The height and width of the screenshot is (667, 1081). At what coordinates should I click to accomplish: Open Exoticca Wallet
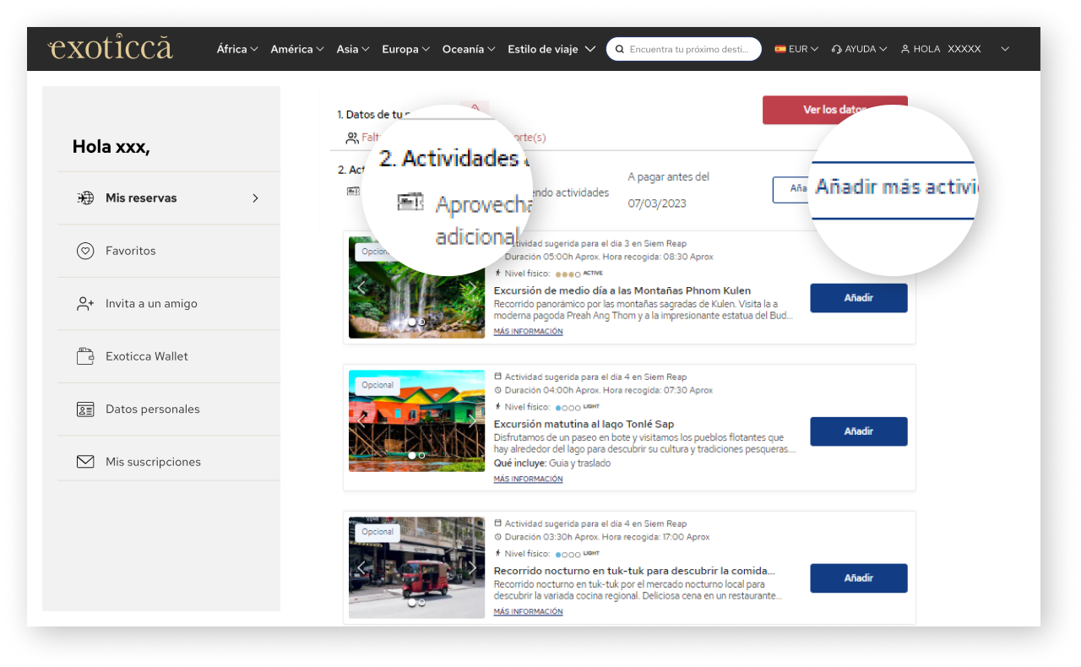(x=168, y=356)
